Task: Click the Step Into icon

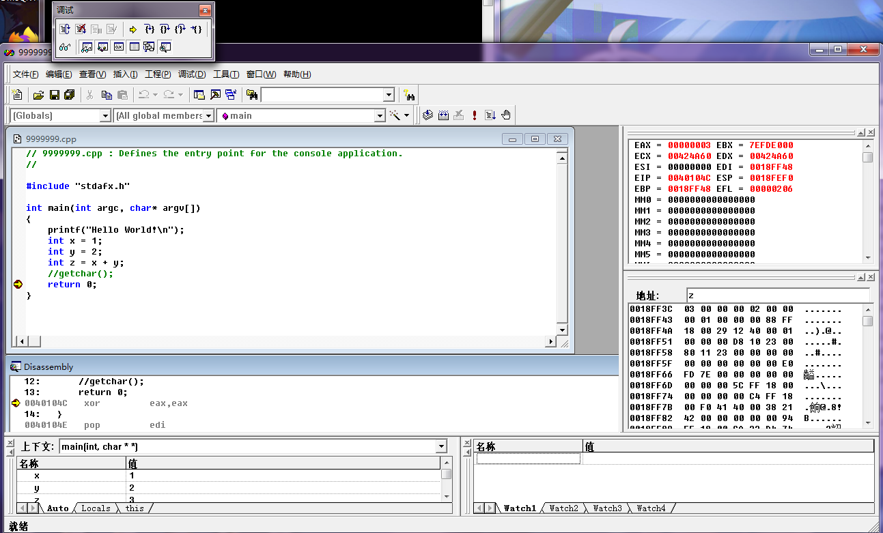Action: click(x=149, y=29)
